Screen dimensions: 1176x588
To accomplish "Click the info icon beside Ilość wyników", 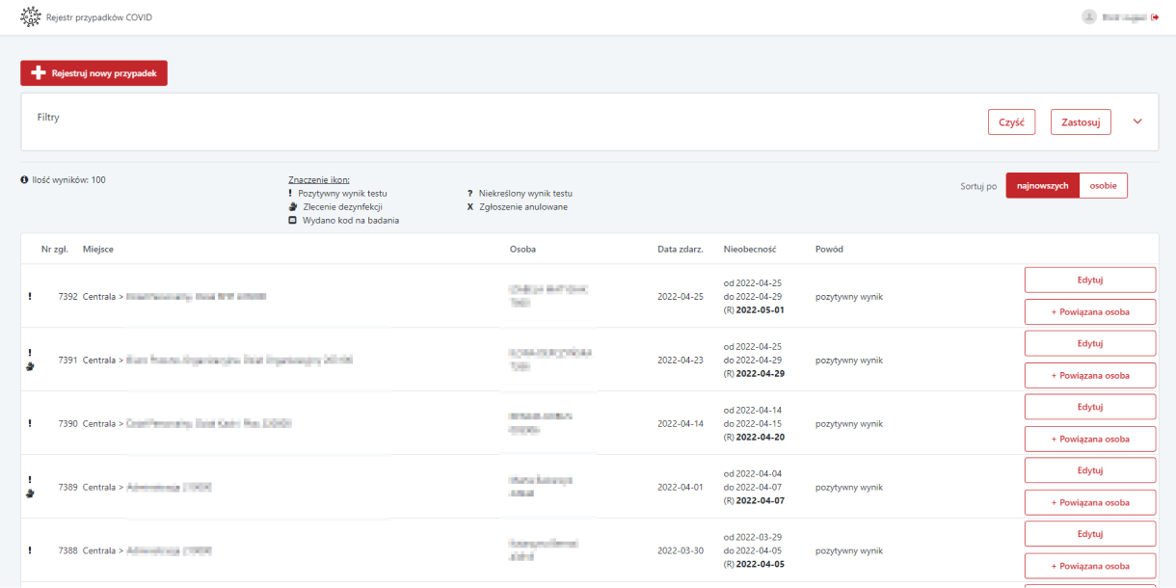I will coord(24,180).
